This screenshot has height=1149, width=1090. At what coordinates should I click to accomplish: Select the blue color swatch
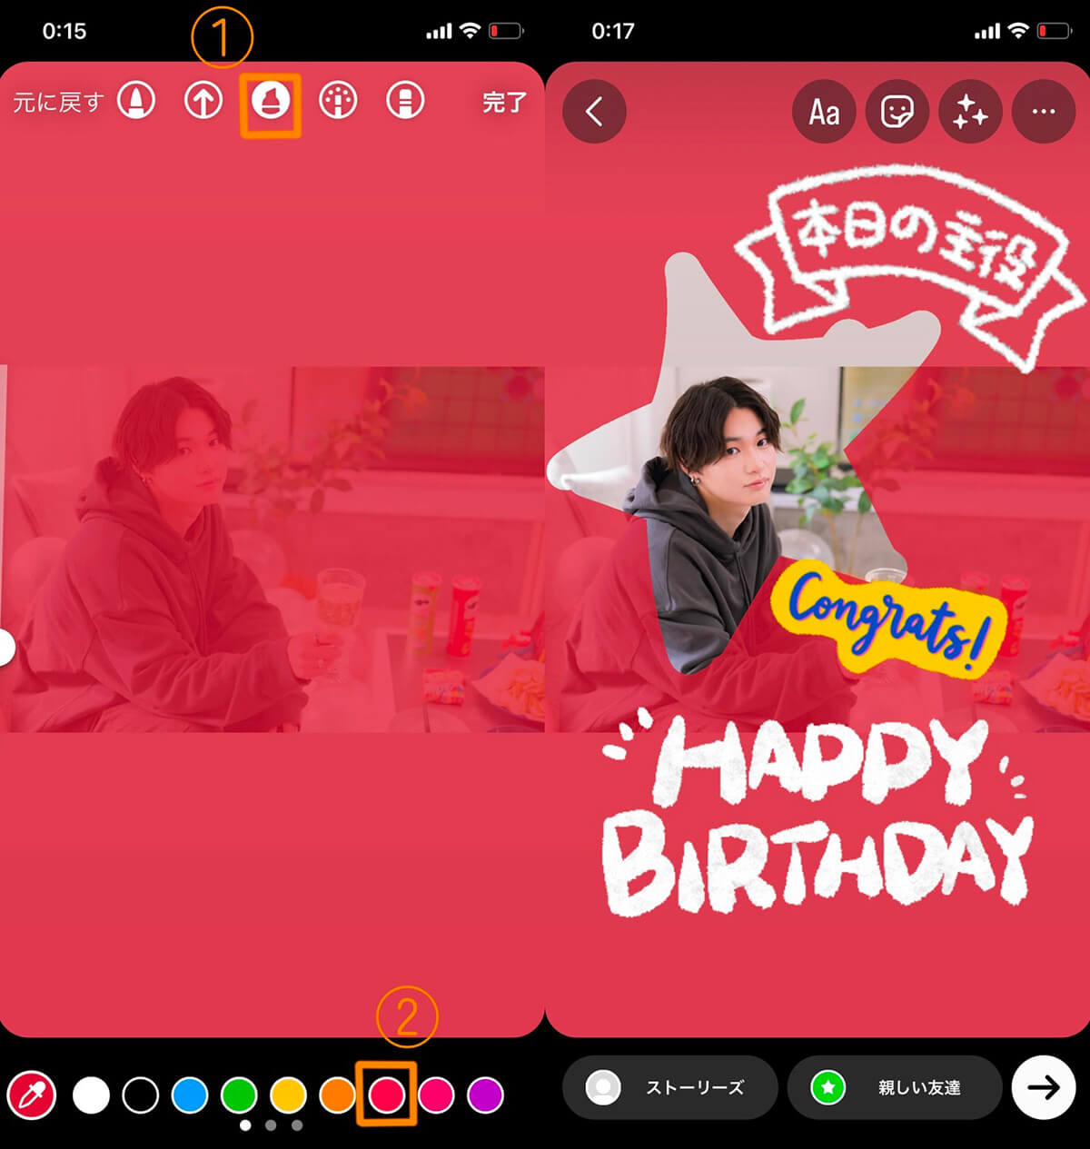point(189,1096)
